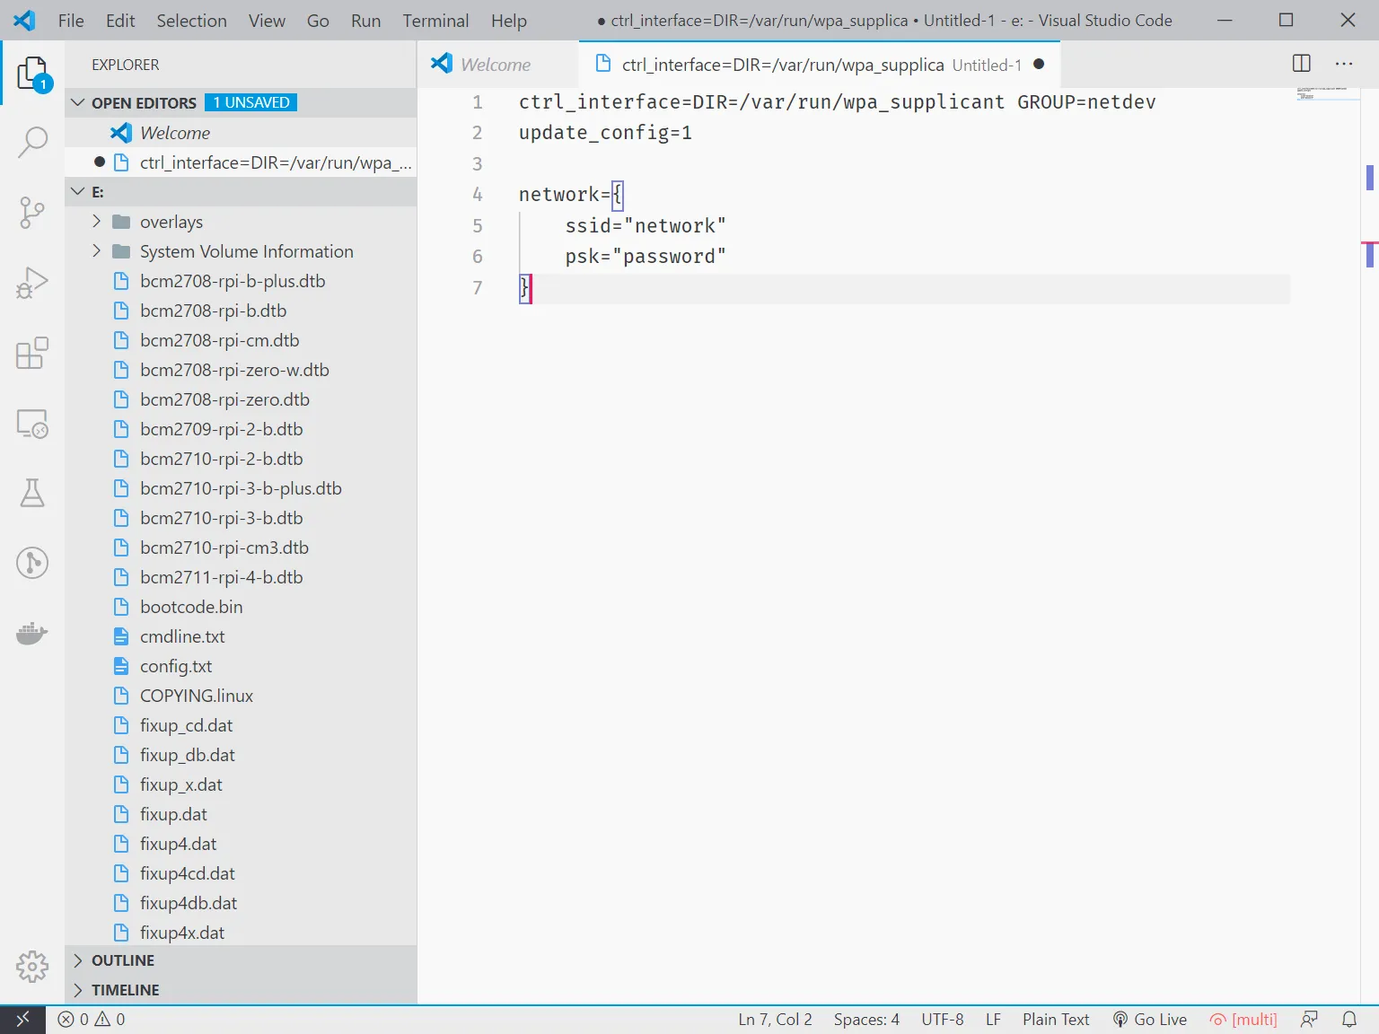
Task: Switch to the Welcome tab
Action: click(x=495, y=64)
